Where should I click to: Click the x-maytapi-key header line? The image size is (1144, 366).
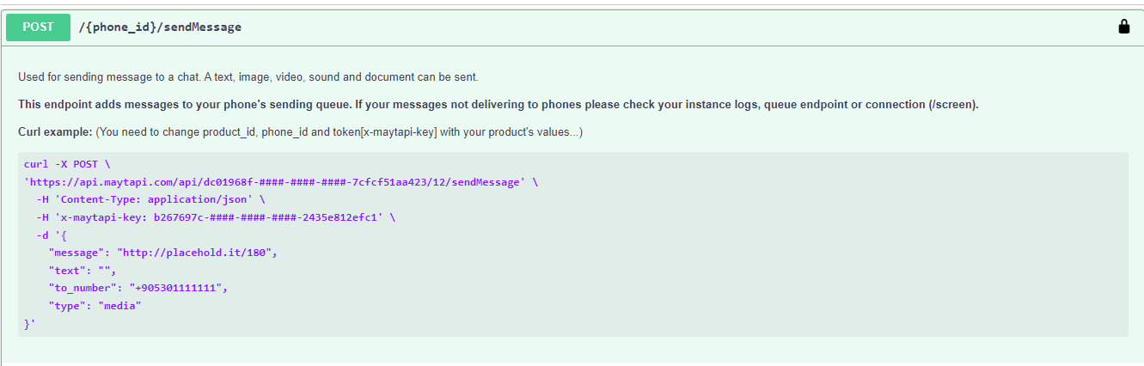click(216, 217)
